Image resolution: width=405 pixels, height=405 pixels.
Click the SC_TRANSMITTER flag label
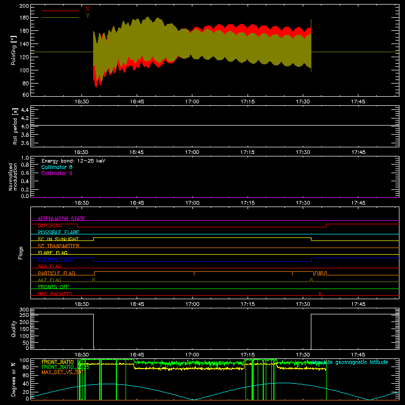tap(58, 246)
